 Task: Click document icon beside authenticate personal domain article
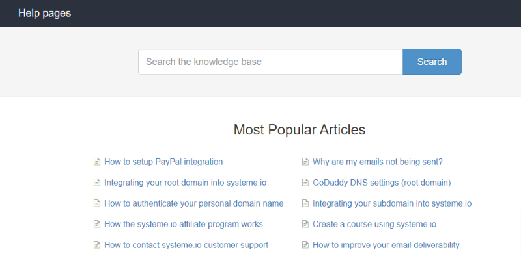[x=96, y=203]
